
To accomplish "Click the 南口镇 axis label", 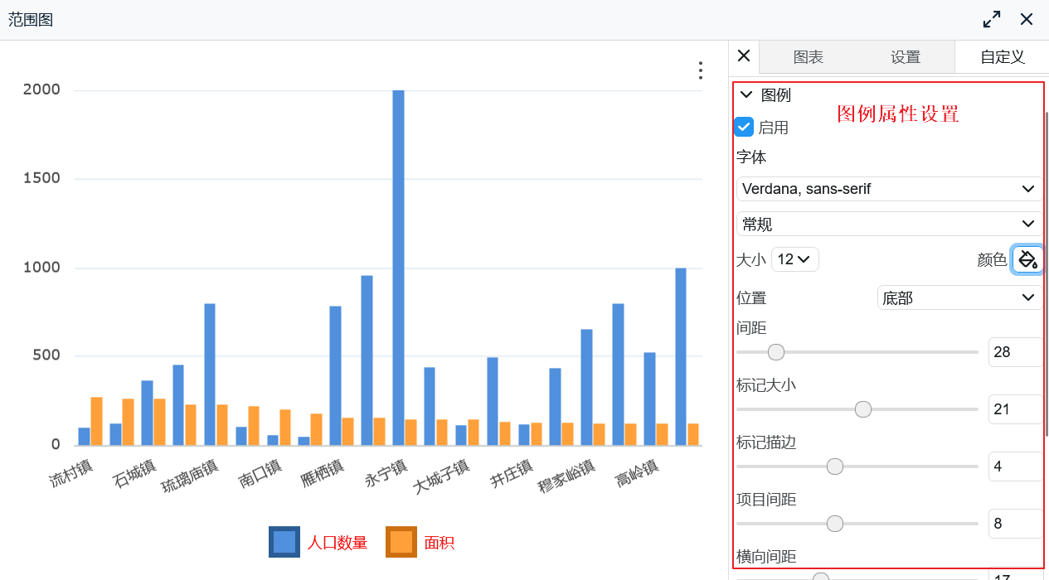I will [x=260, y=472].
